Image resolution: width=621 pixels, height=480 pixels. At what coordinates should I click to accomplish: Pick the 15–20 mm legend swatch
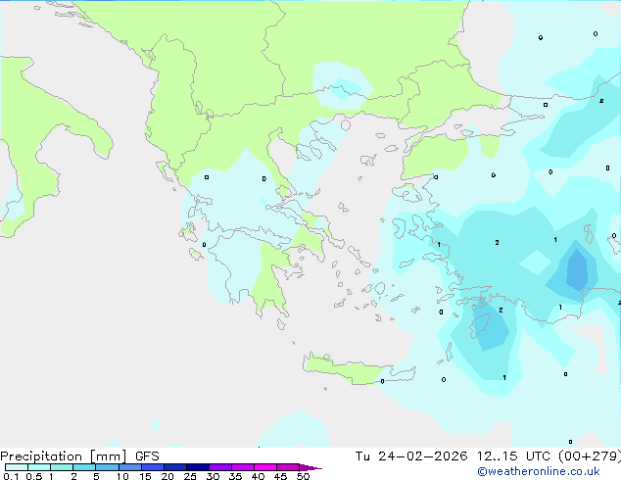[x=152, y=467]
